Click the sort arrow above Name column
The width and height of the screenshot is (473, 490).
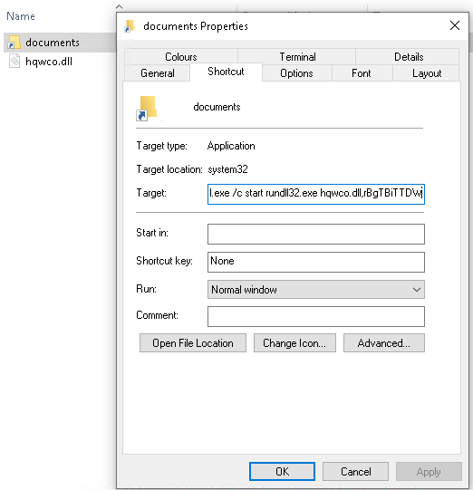(119, 6)
